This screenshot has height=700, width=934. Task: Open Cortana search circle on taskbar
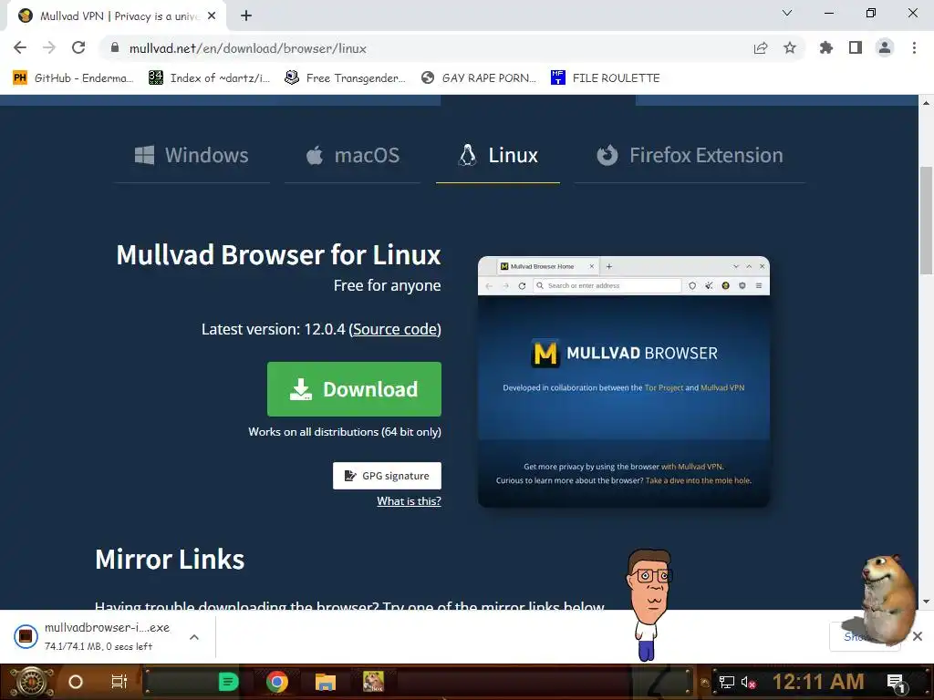click(76, 682)
